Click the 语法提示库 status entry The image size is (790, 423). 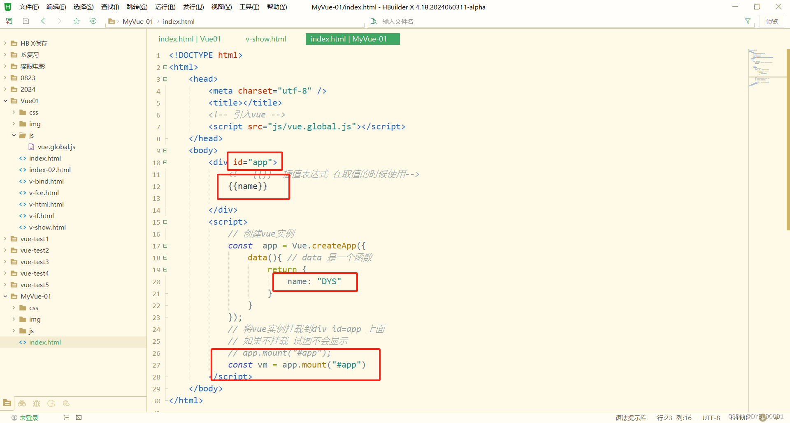point(631,418)
